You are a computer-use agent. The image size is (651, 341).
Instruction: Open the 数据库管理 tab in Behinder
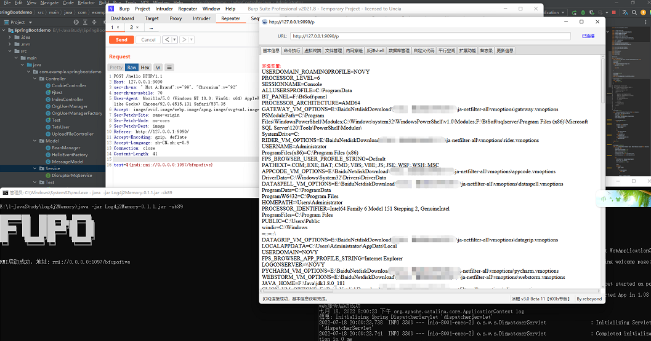(399, 50)
